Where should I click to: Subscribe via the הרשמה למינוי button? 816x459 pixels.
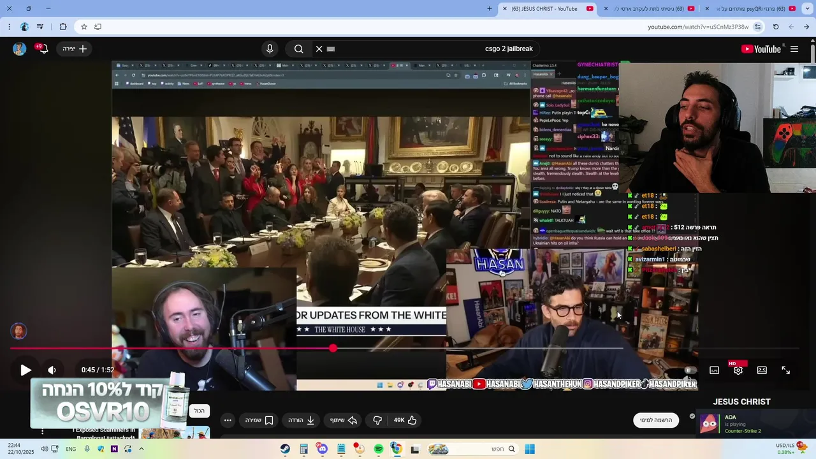(x=657, y=420)
